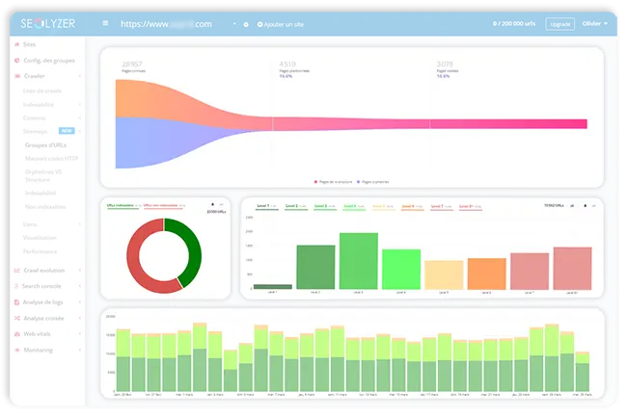Viewport: 627px width, 416px height.
Task: Toggle Level 8+ series in depth chart
Action: pyautogui.click(x=471, y=206)
